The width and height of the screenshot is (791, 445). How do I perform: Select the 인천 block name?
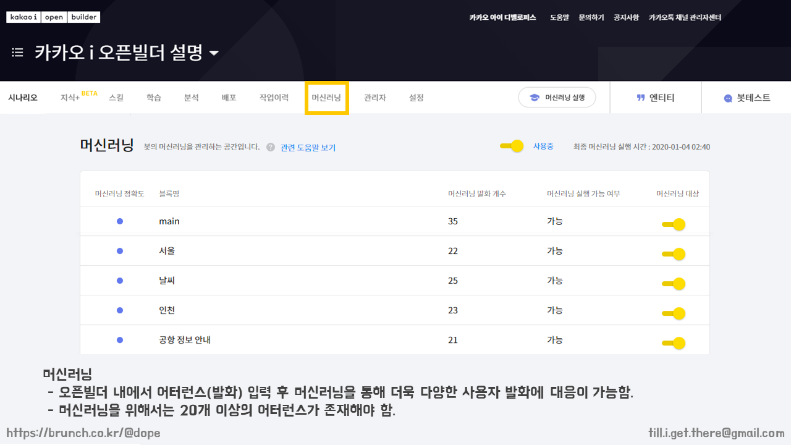167,310
